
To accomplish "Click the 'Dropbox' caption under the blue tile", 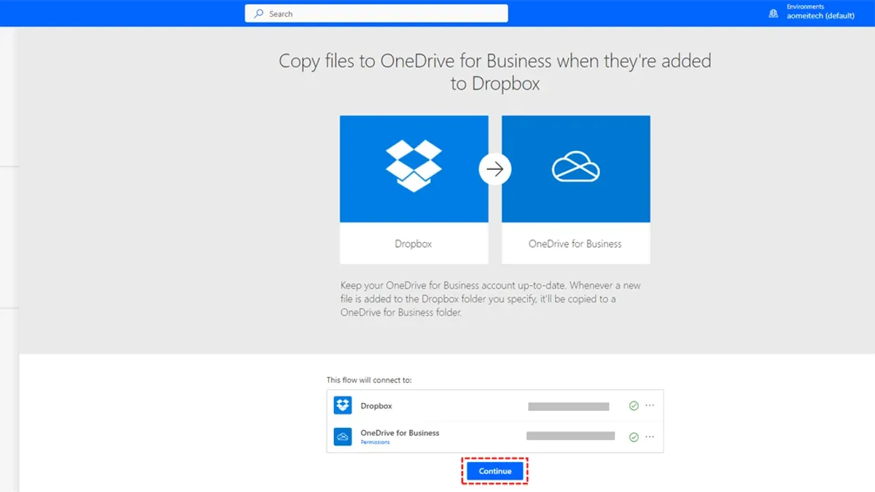I will click(413, 244).
